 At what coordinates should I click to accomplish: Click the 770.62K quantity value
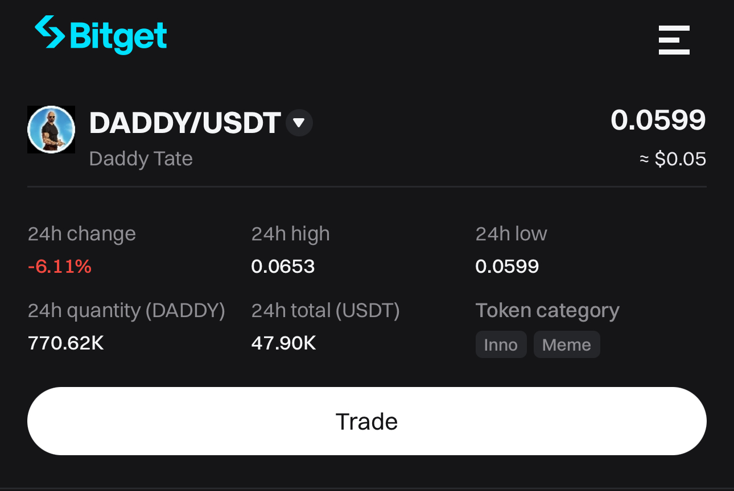66,343
